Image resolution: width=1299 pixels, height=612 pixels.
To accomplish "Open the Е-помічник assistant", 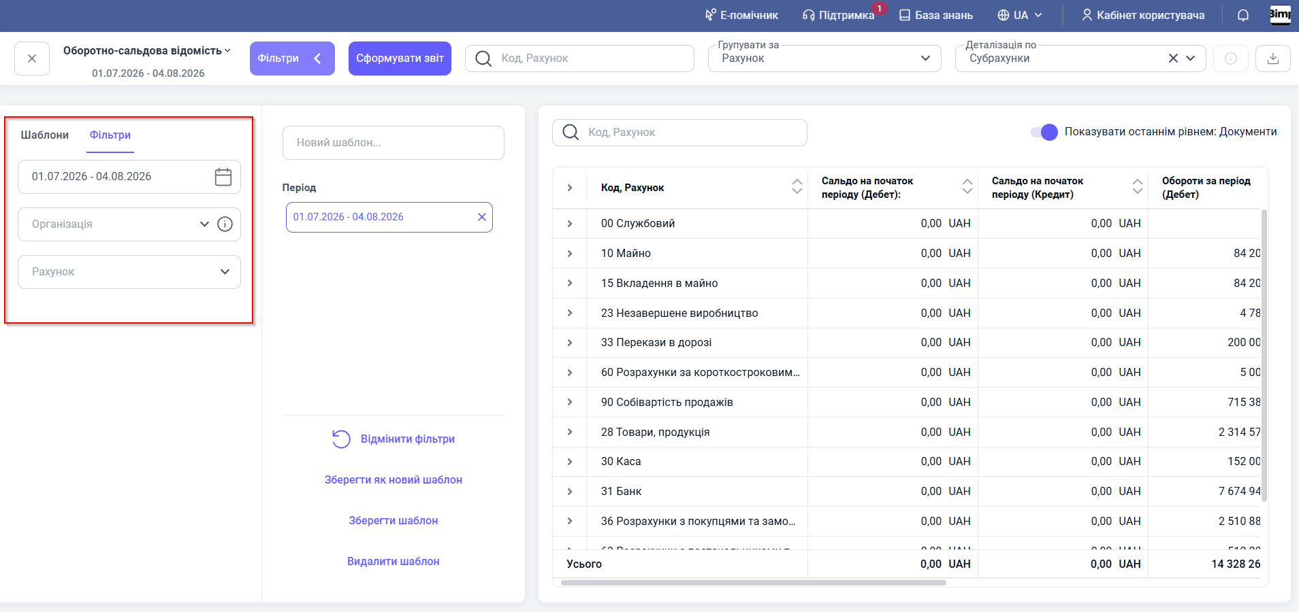I will coord(741,15).
